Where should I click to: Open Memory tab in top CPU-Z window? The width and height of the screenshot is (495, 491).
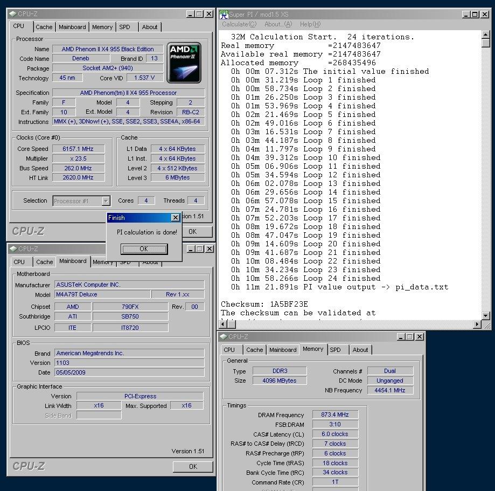point(102,27)
